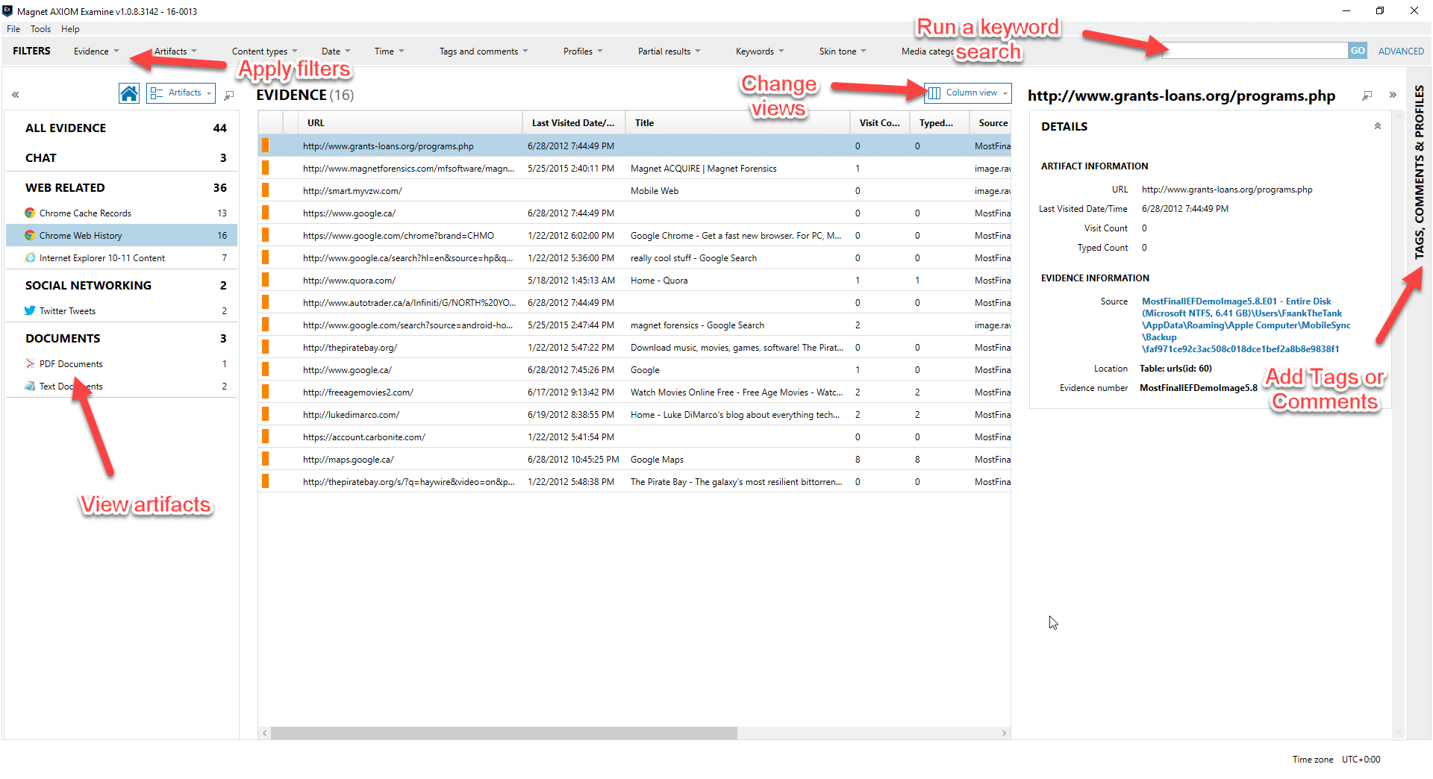
Task: Click the orange marker on thepiratebay.org/ row
Action: (265, 347)
